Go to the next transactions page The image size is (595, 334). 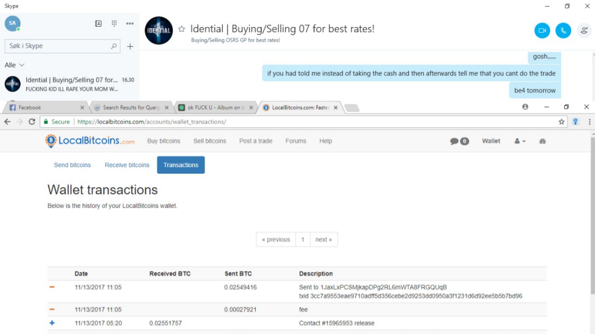[324, 240]
